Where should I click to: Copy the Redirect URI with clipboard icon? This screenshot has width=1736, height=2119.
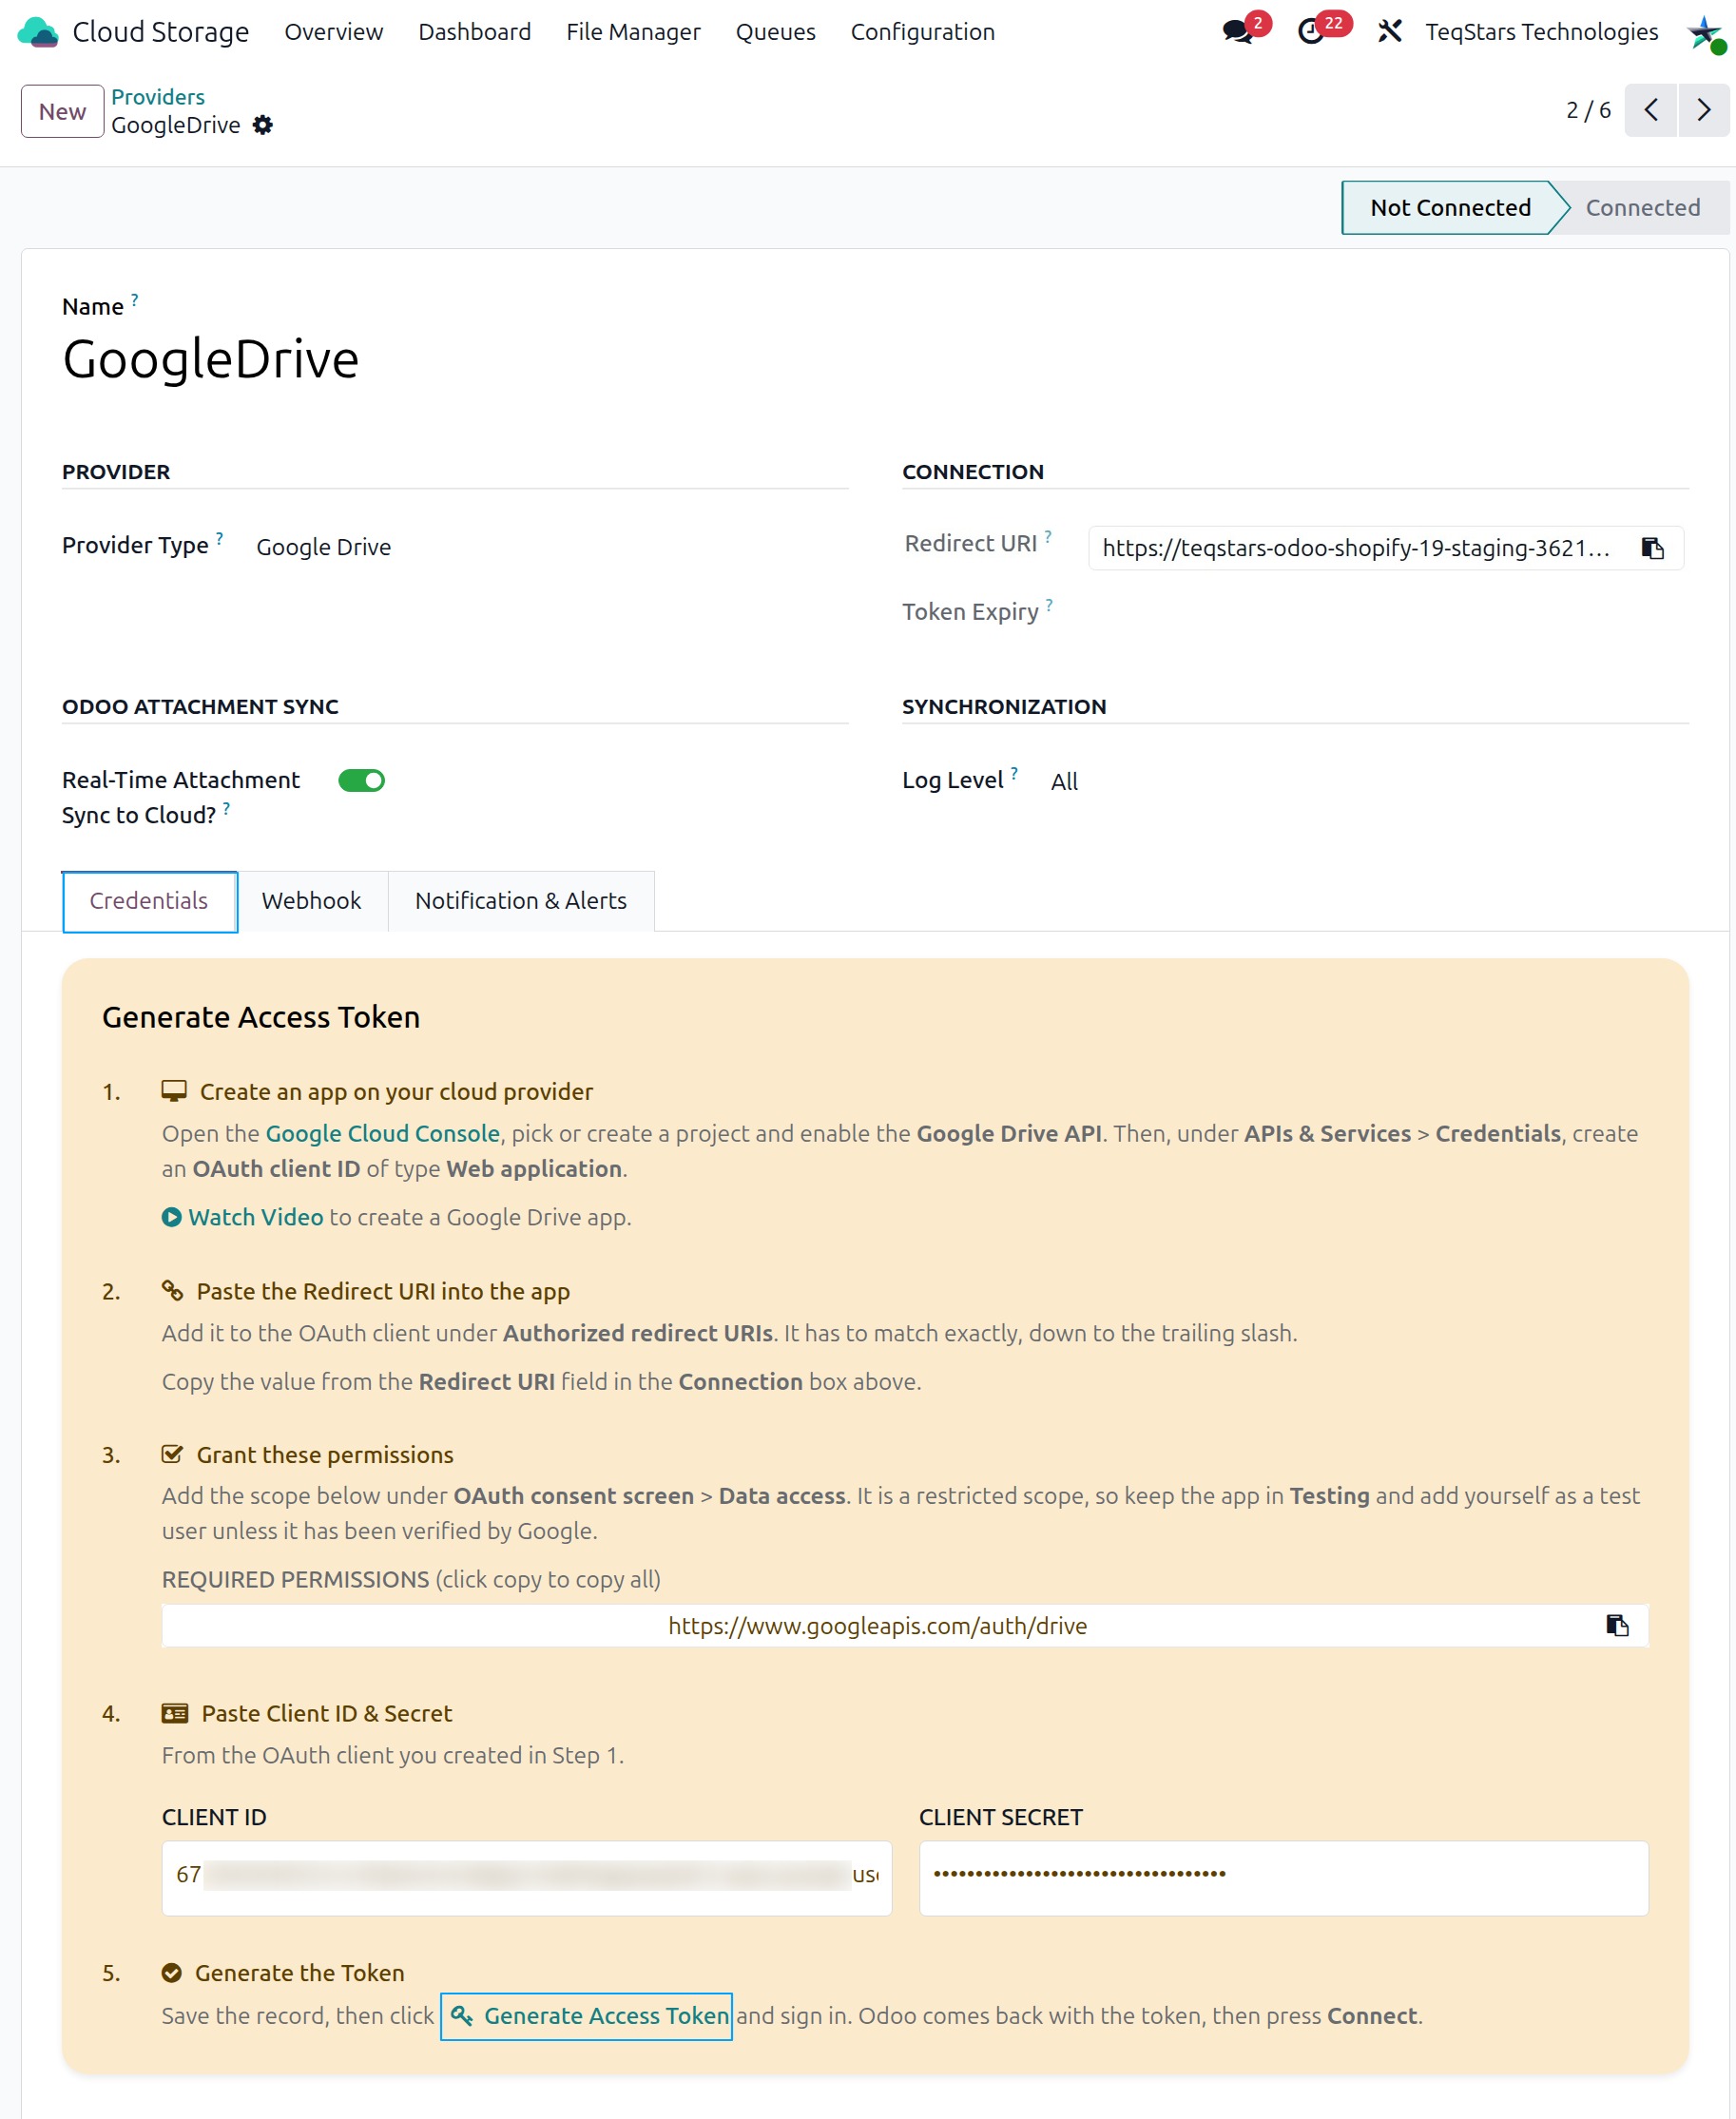[1653, 548]
